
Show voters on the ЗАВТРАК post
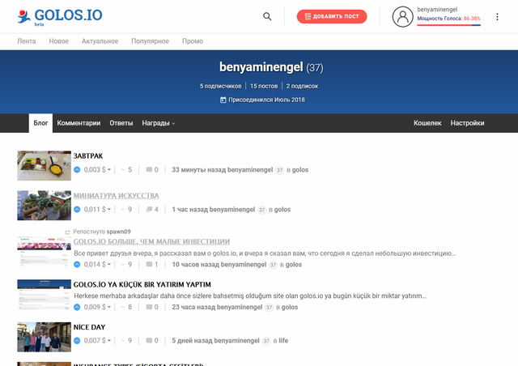(126, 170)
